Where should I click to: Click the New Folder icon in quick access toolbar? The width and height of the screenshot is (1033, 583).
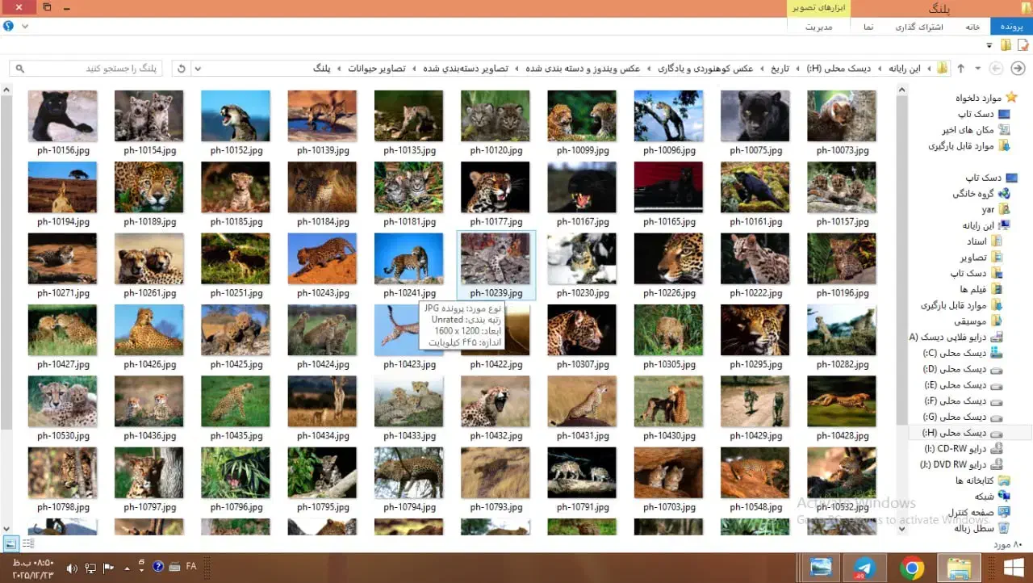click(x=1005, y=45)
